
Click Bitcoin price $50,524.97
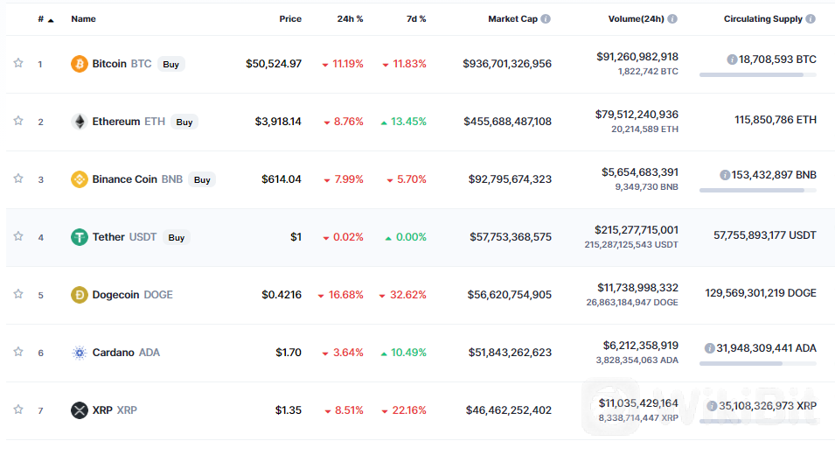274,64
